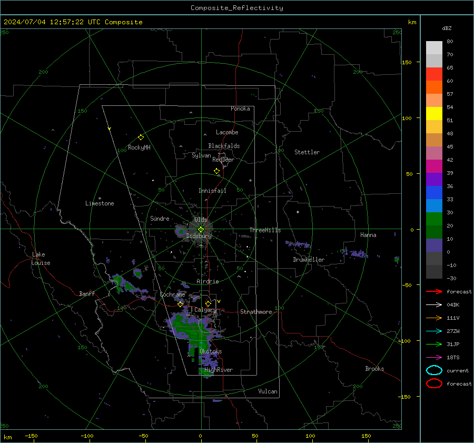Click the dBZ legend heading
474x443 pixels.
click(x=447, y=28)
